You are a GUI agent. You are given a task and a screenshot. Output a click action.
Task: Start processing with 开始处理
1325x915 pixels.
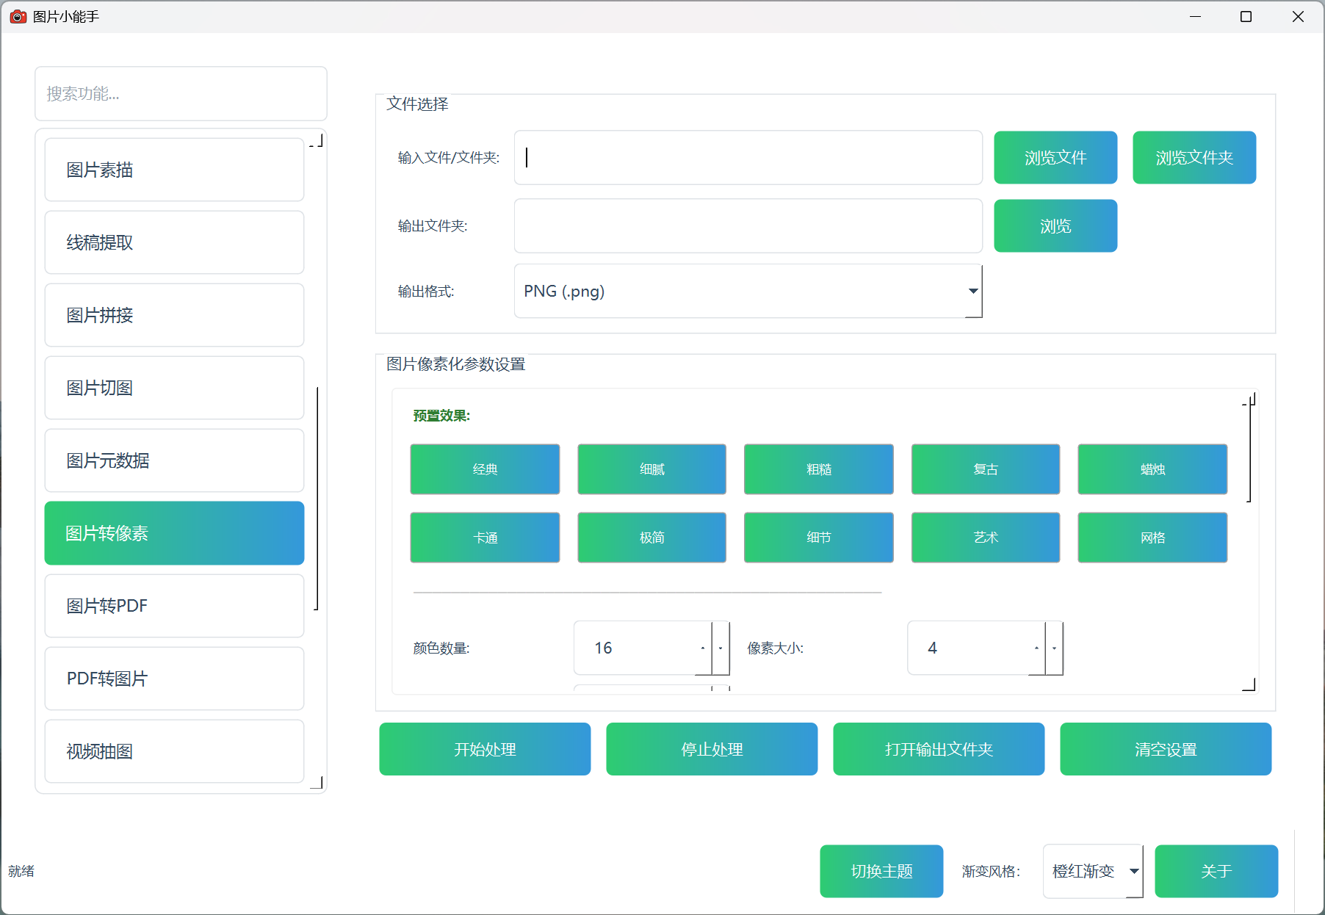tap(485, 749)
